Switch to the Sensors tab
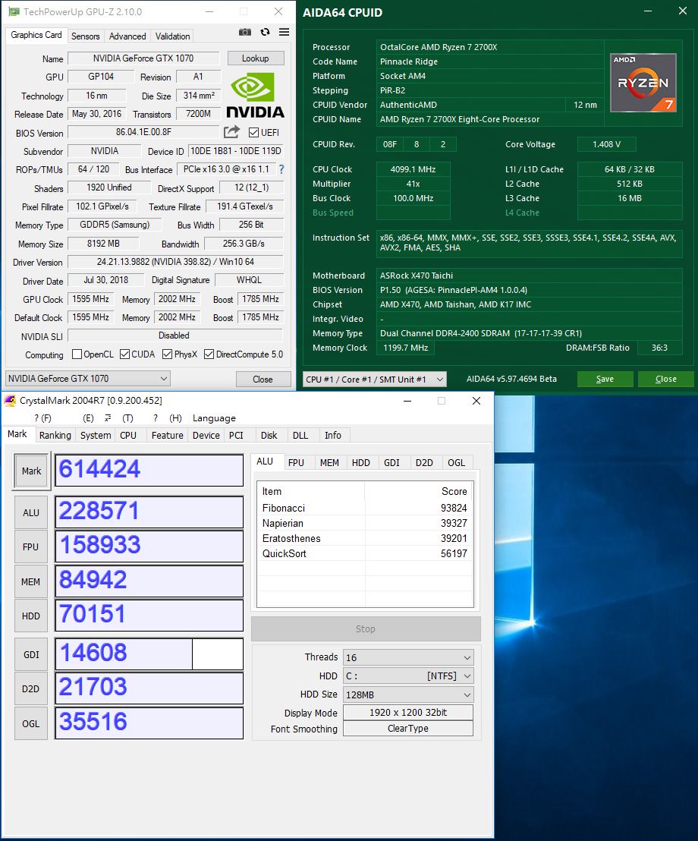The width and height of the screenshot is (698, 841). point(85,36)
